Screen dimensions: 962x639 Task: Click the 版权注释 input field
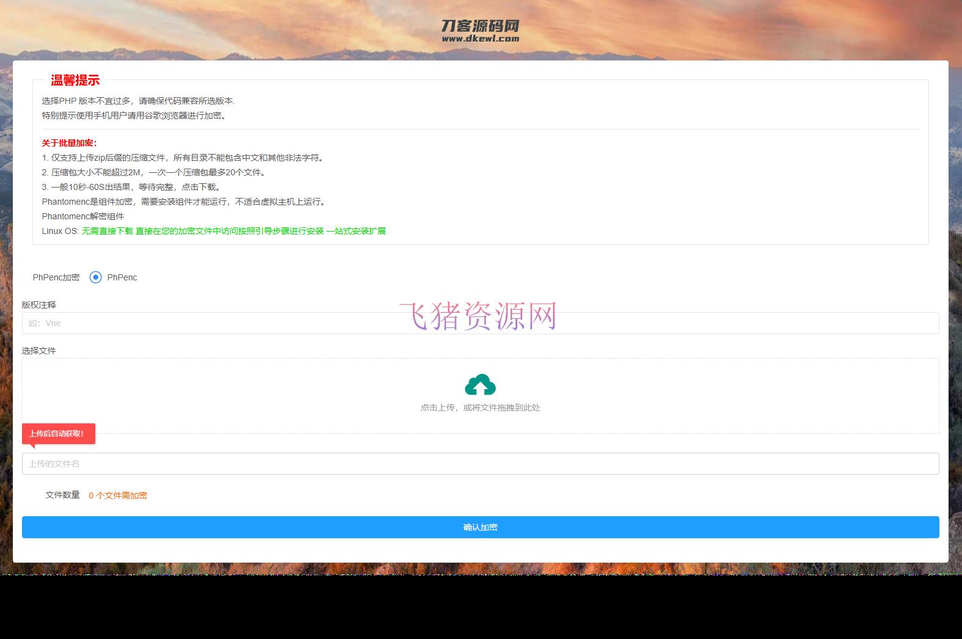tap(480, 323)
